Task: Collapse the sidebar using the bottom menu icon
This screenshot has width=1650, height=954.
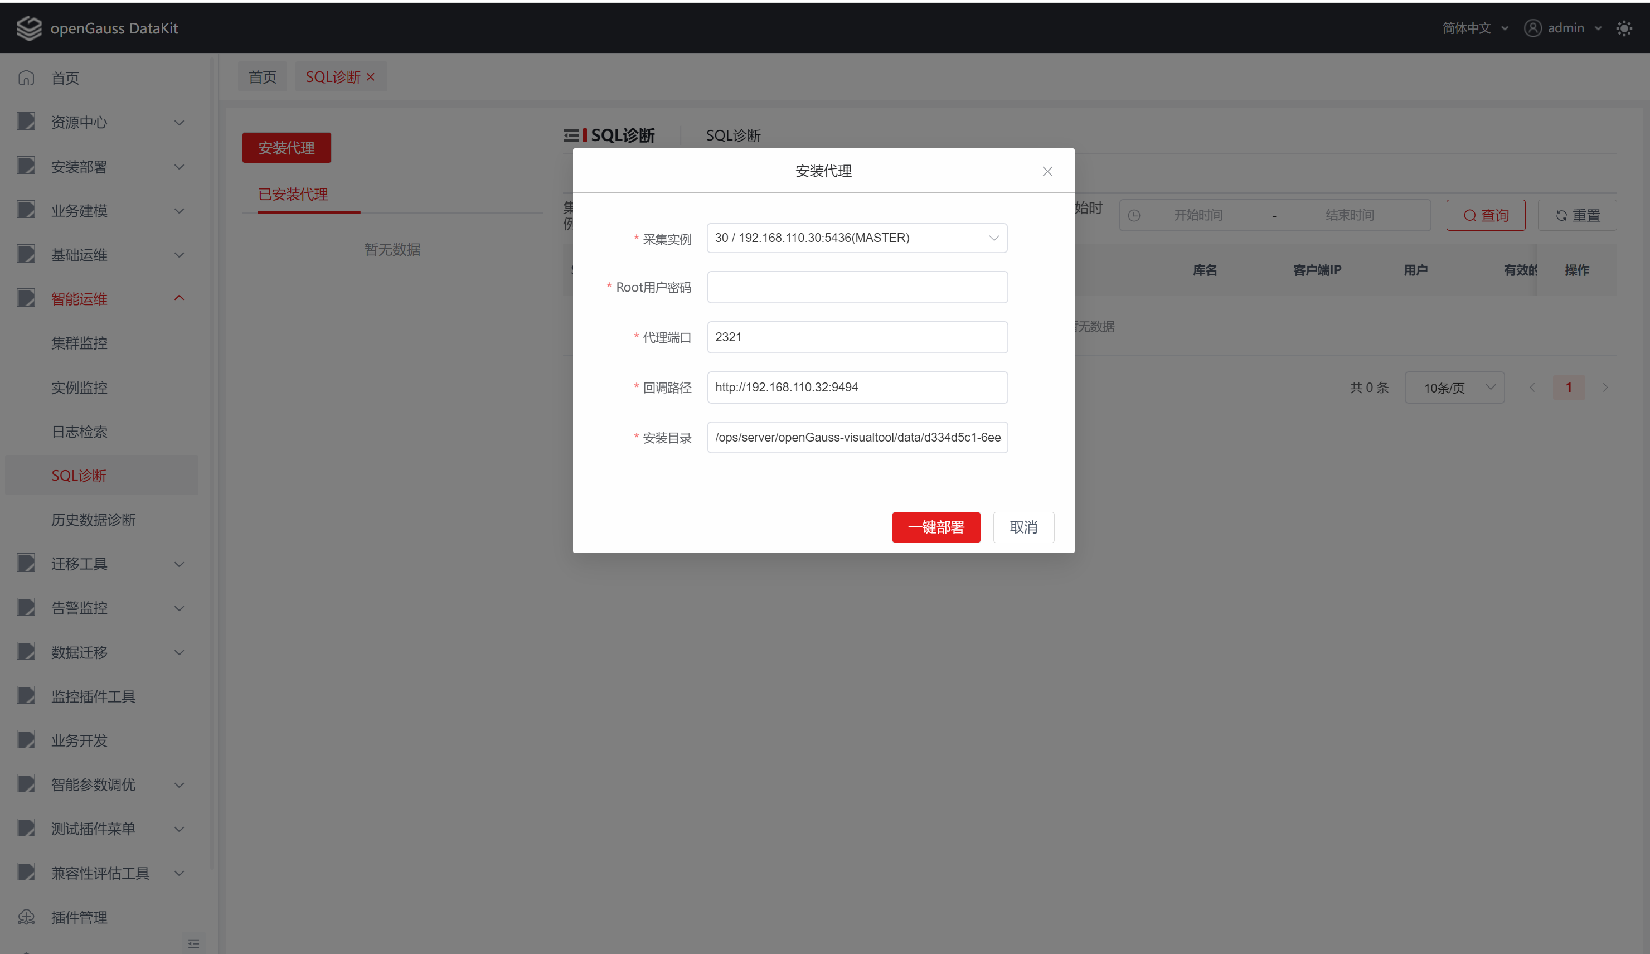Action: pyautogui.click(x=194, y=943)
